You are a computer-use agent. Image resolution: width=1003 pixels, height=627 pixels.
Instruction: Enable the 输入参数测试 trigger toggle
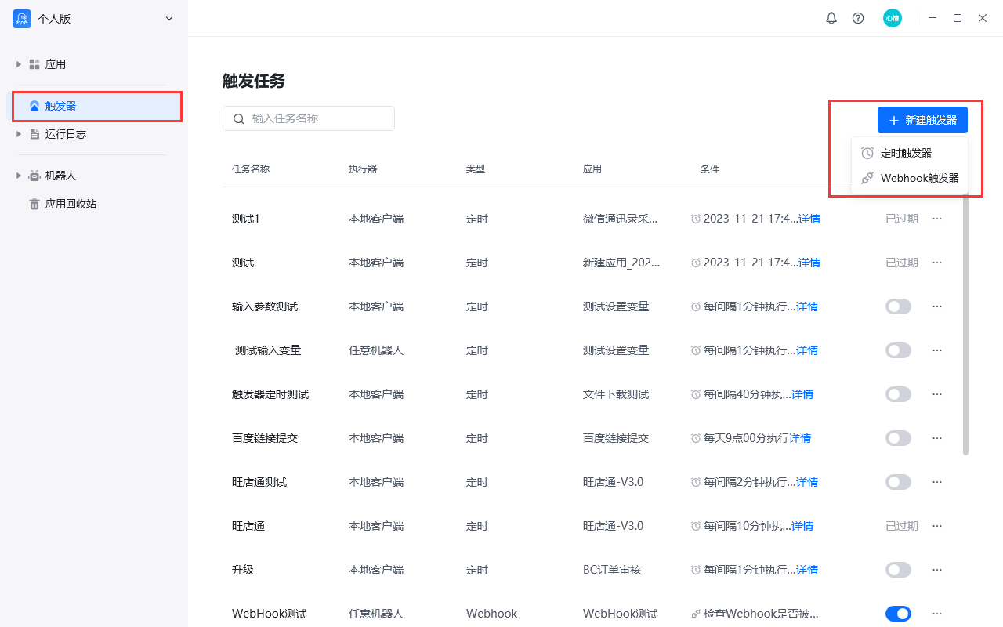(898, 306)
